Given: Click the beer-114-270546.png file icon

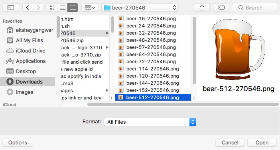Looking at the screenshot, I should click(121, 68).
